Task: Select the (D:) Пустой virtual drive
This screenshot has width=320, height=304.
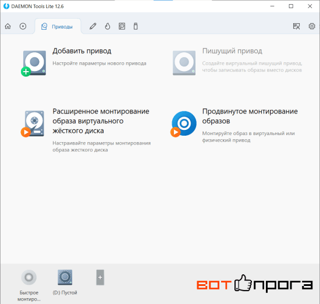Action: pyautogui.click(x=65, y=277)
